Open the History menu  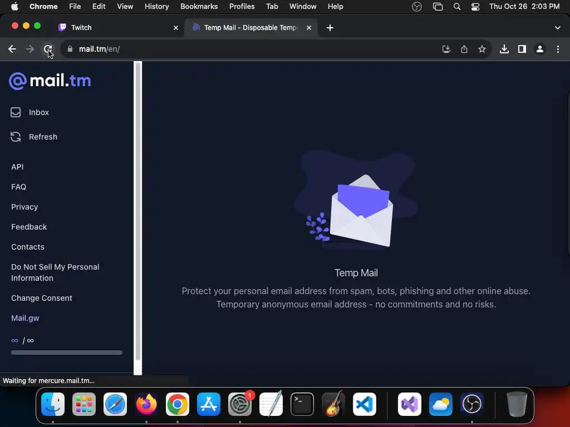click(156, 7)
